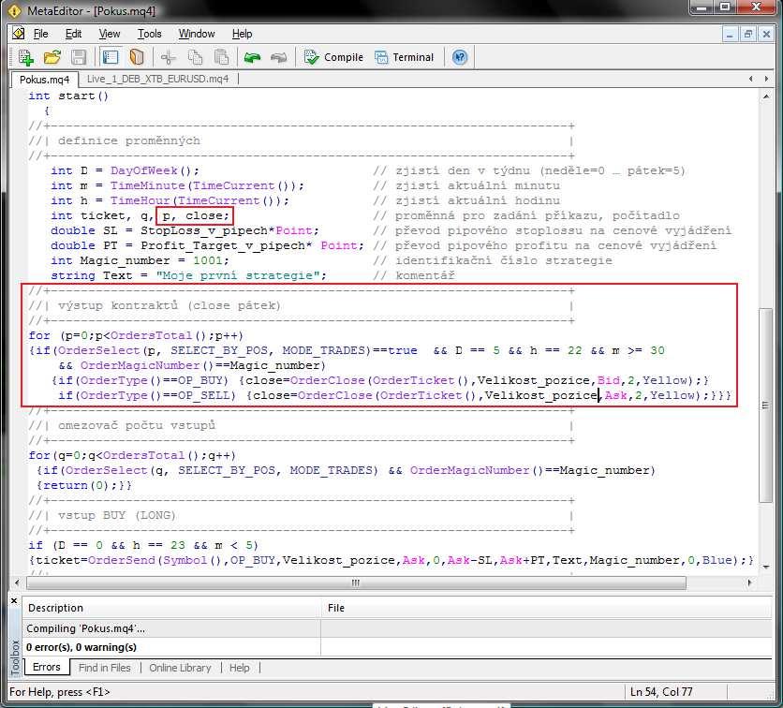
Task: Click the gray Redo arrow icon
Action: coord(279,57)
